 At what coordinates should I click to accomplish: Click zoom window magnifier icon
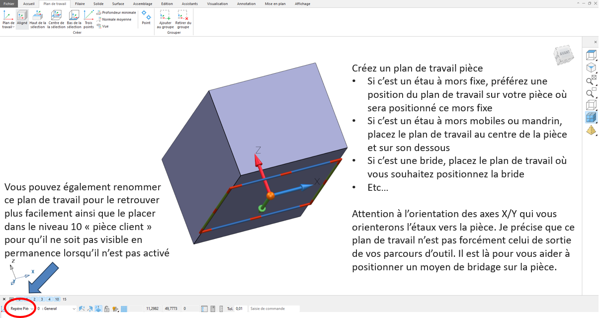591,93
